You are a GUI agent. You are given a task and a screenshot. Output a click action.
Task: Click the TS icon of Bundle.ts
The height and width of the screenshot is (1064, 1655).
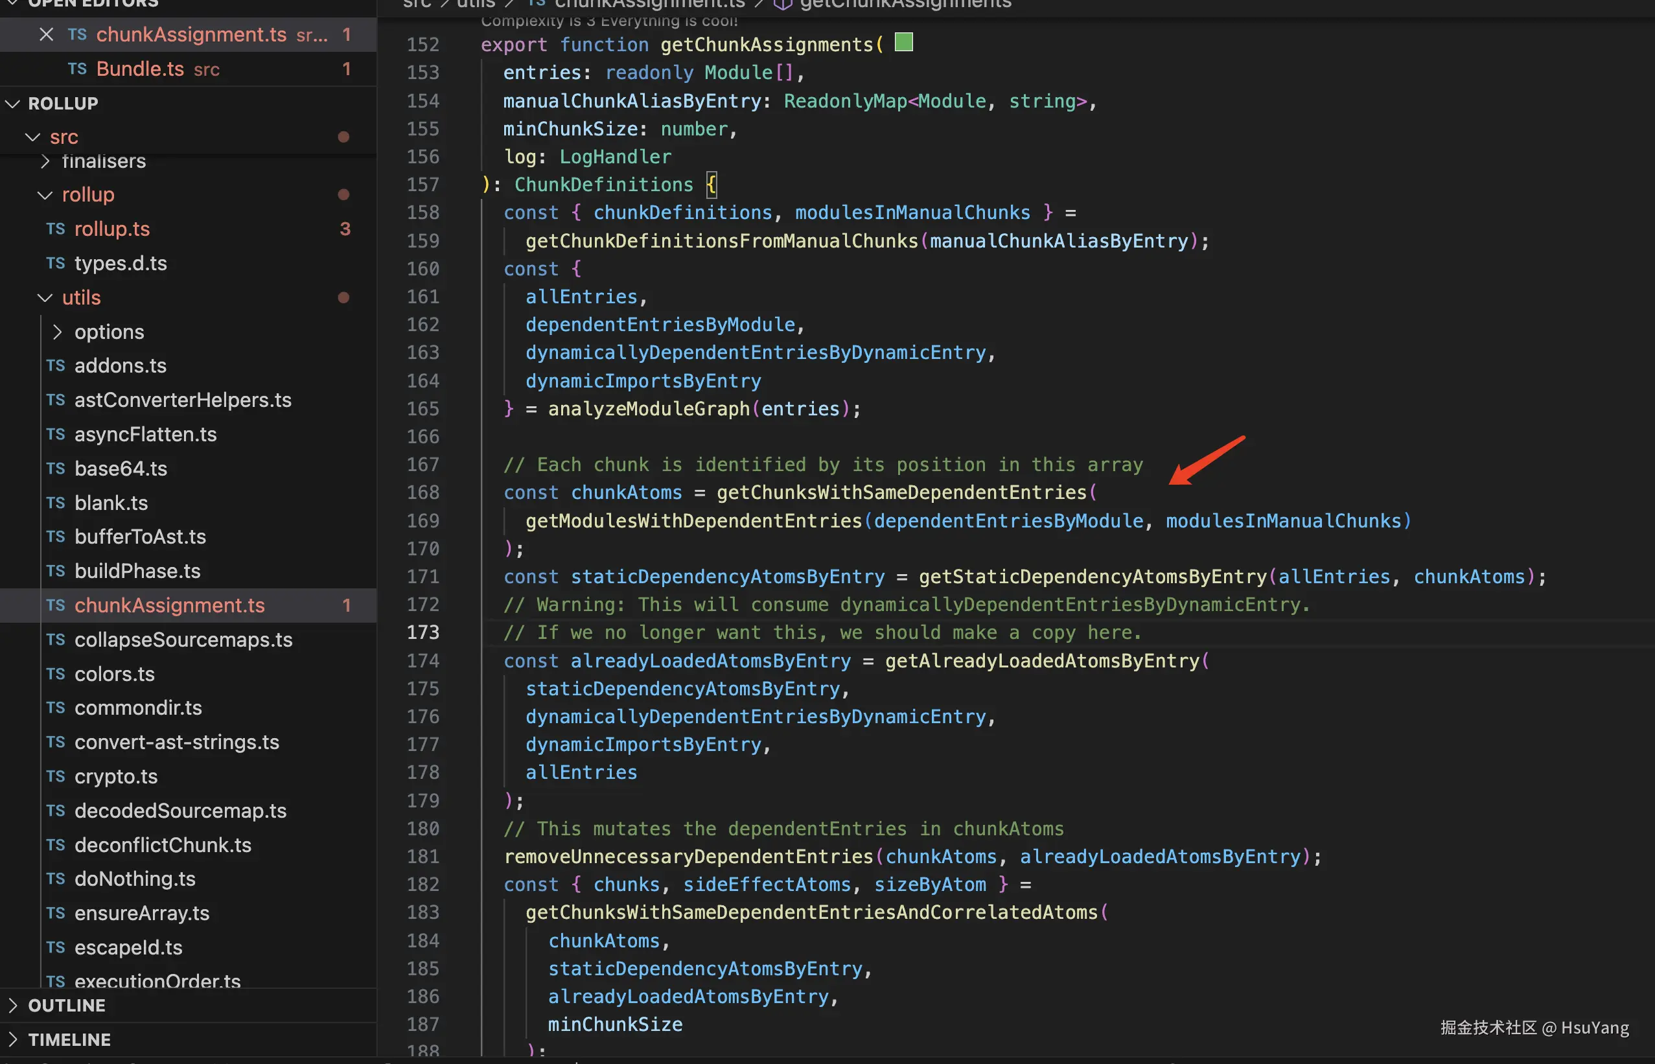tap(77, 69)
